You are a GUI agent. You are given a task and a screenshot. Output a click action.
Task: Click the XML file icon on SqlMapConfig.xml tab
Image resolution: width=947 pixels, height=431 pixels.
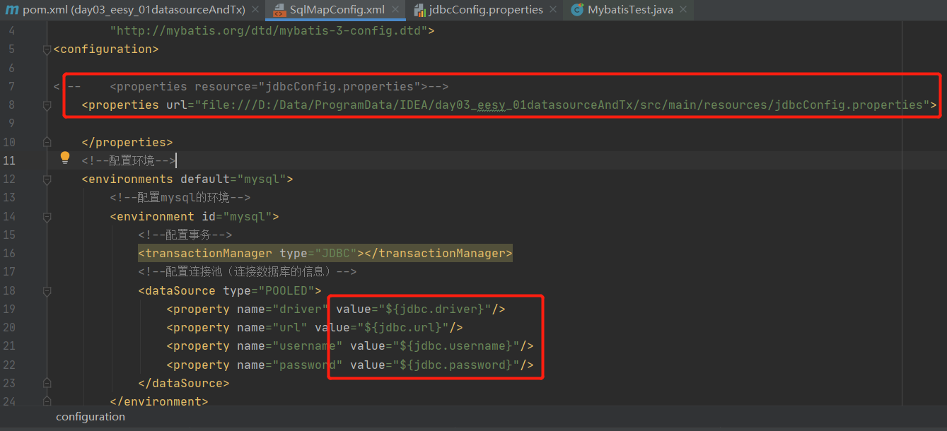point(279,11)
